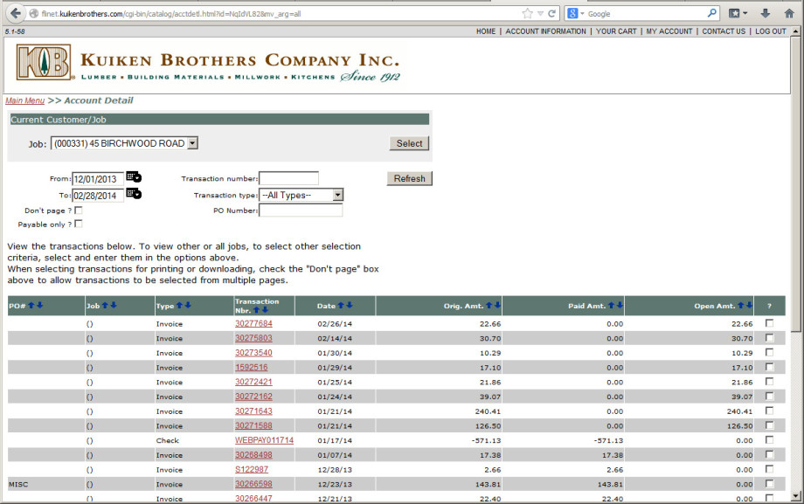The height and width of the screenshot is (504, 804).
Task: Select checkbox on invoice 30273540 row
Action: [769, 352]
